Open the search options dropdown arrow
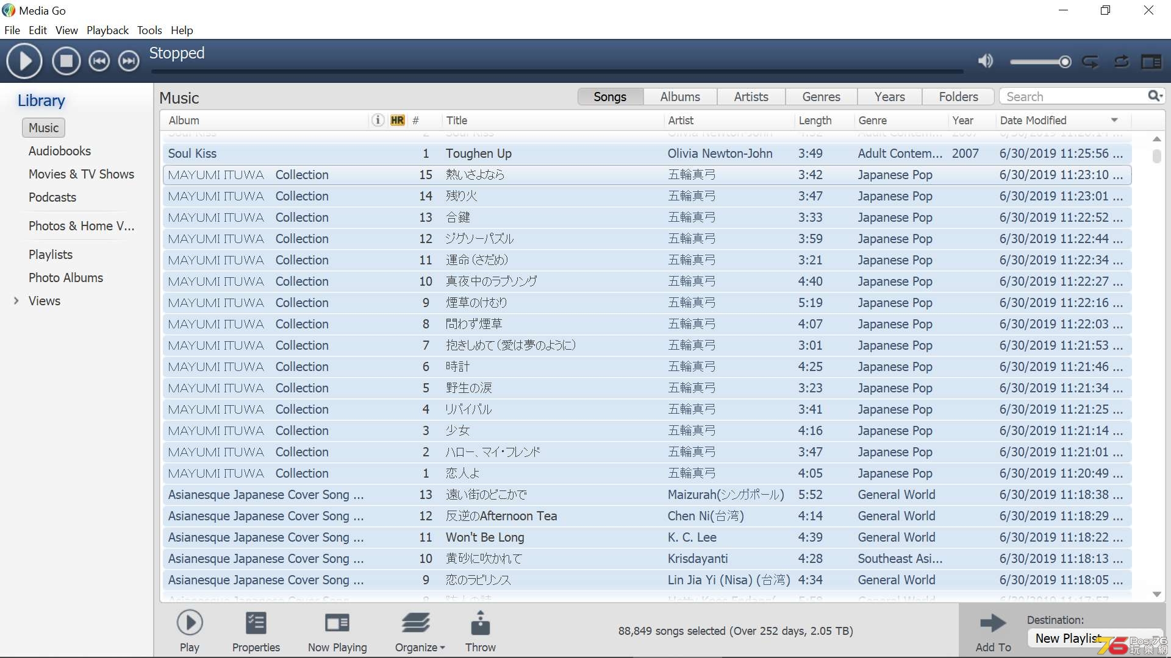This screenshot has width=1171, height=658. point(1162,96)
